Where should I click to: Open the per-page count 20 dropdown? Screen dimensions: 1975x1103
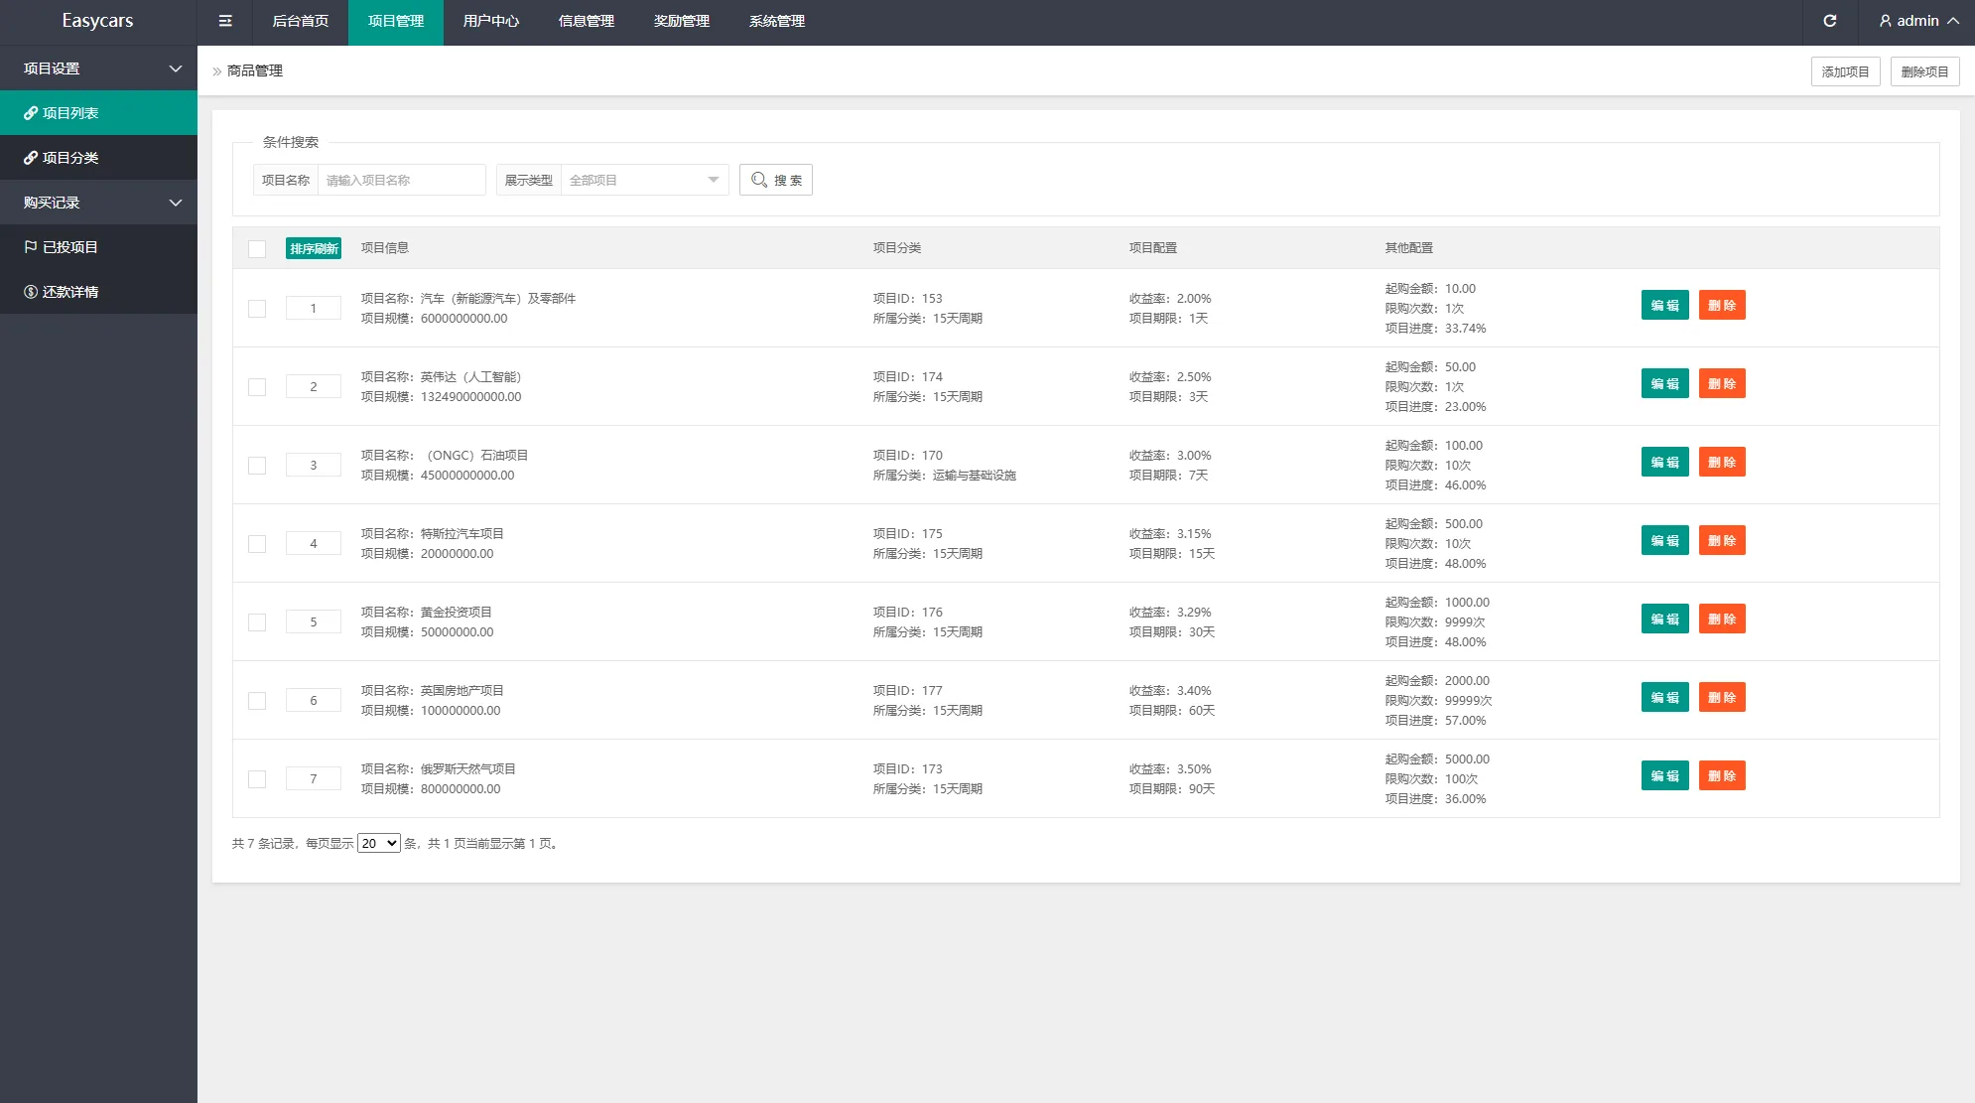click(x=378, y=843)
